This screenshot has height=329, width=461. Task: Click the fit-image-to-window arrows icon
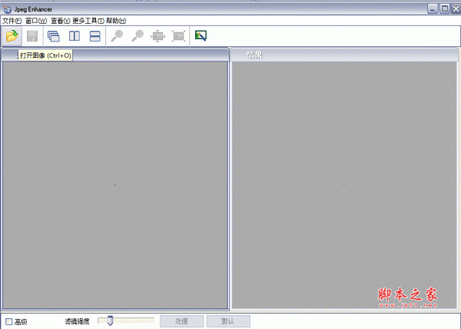(x=158, y=36)
